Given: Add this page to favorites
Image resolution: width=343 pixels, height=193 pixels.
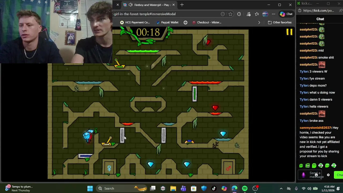Looking at the screenshot, I should [x=230, y=14].
